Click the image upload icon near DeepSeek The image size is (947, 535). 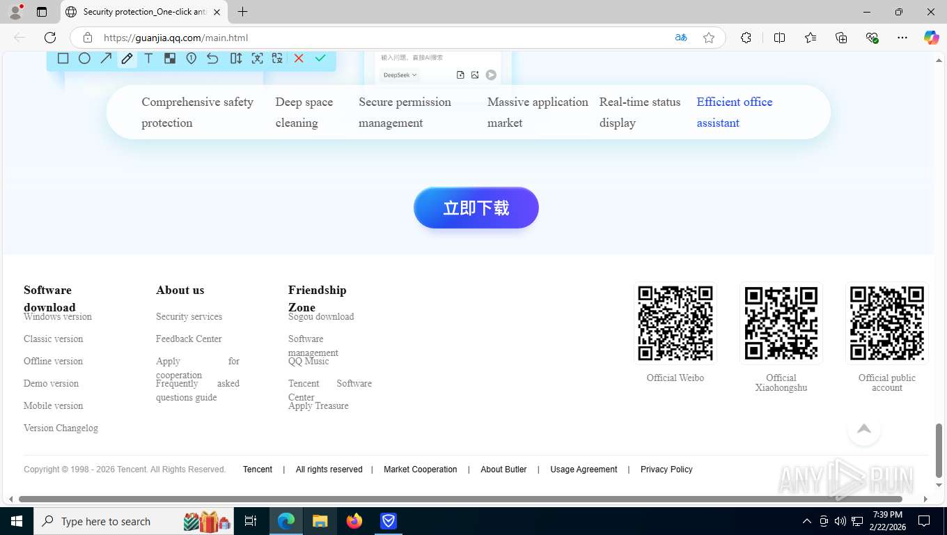click(475, 75)
